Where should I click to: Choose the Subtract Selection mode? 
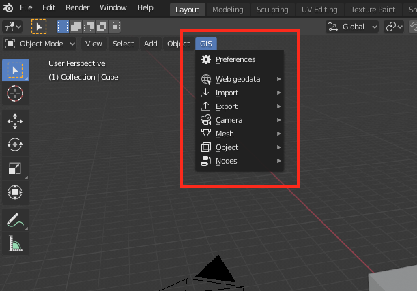[89, 27]
